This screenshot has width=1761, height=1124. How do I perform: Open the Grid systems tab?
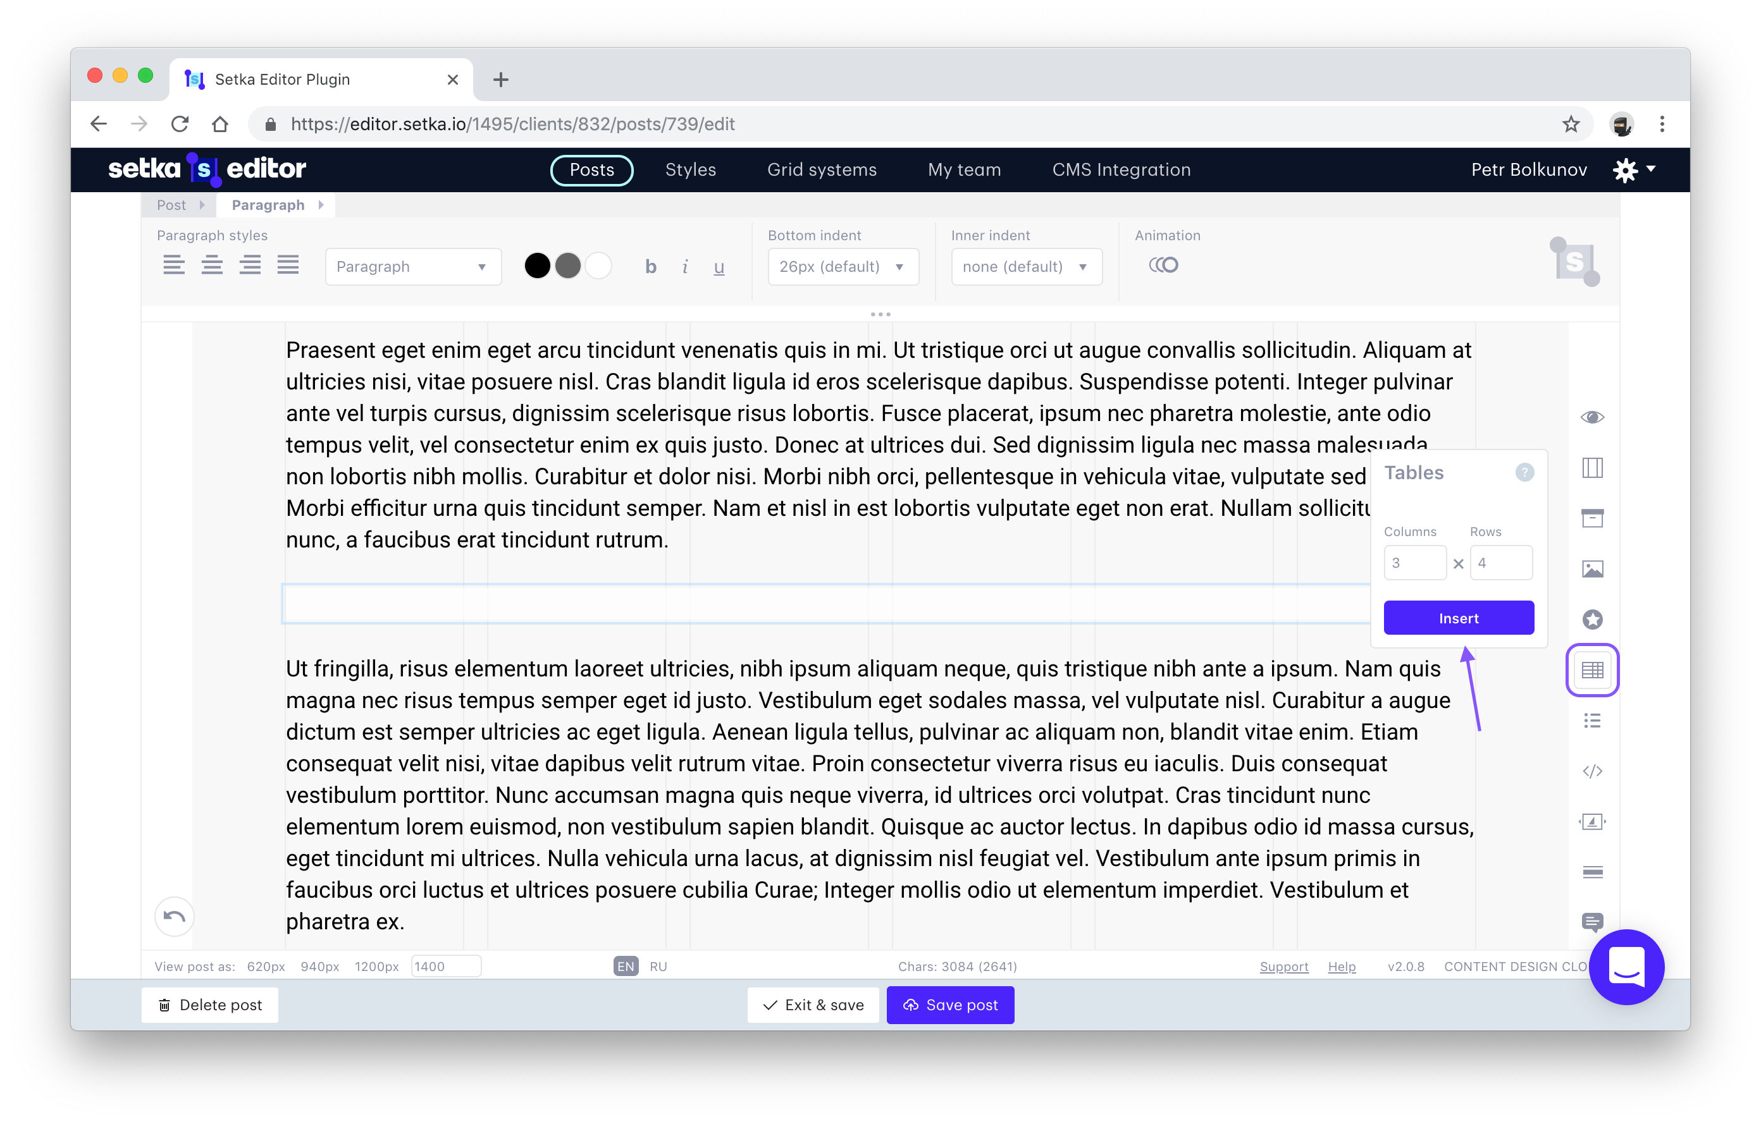pos(821,169)
